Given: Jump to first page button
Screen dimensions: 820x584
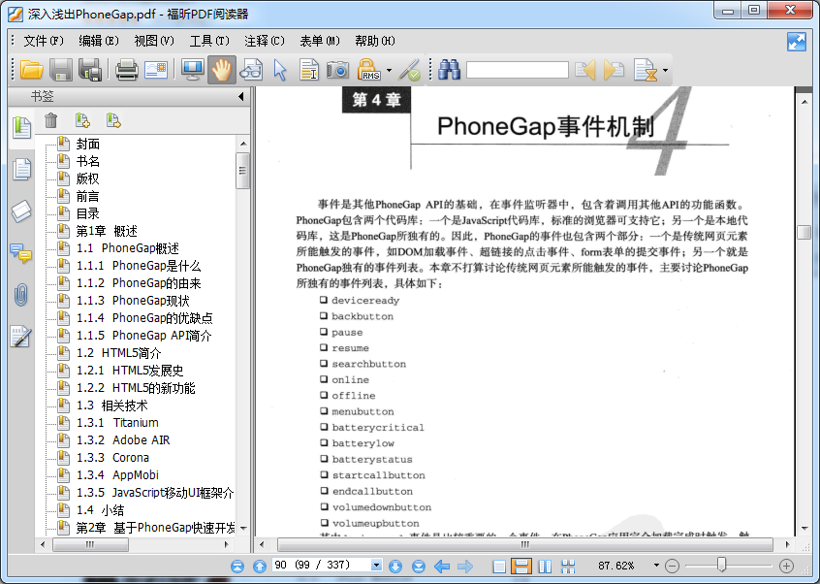Looking at the screenshot, I should click(237, 566).
